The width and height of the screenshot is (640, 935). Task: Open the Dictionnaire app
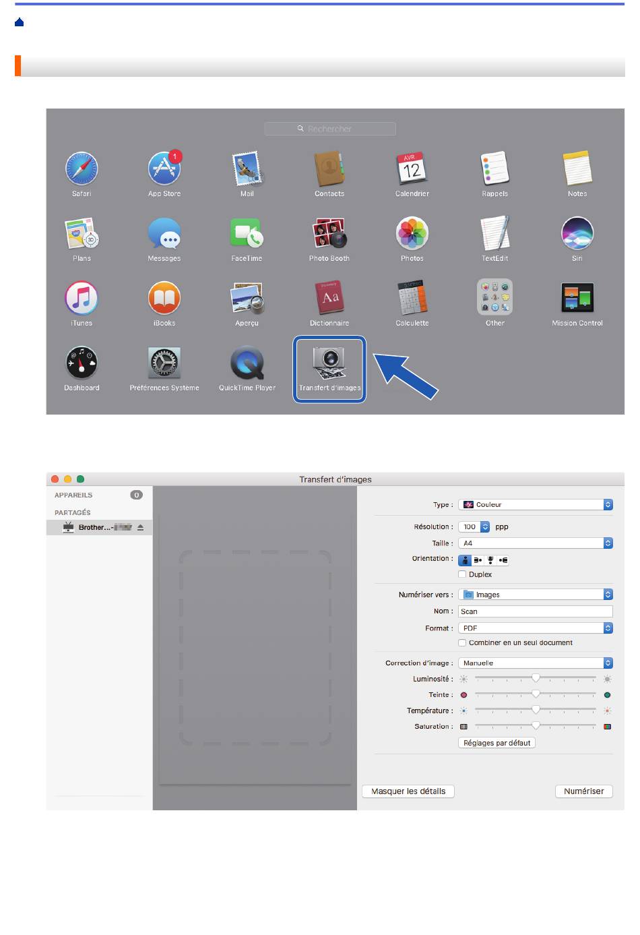tap(329, 298)
